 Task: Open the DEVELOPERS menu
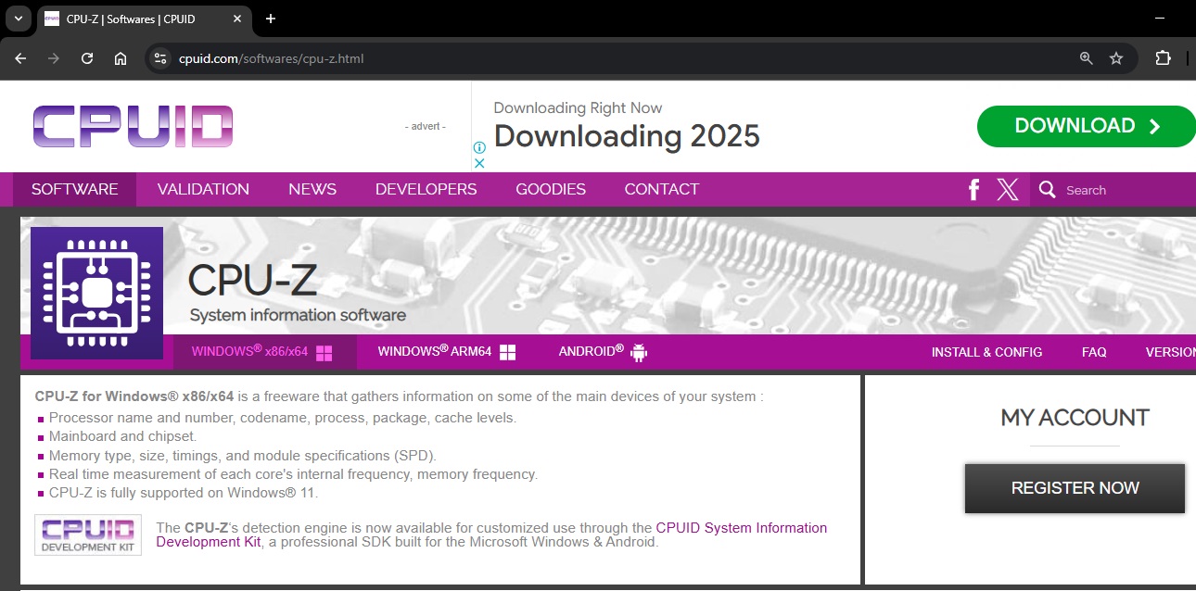pos(426,189)
